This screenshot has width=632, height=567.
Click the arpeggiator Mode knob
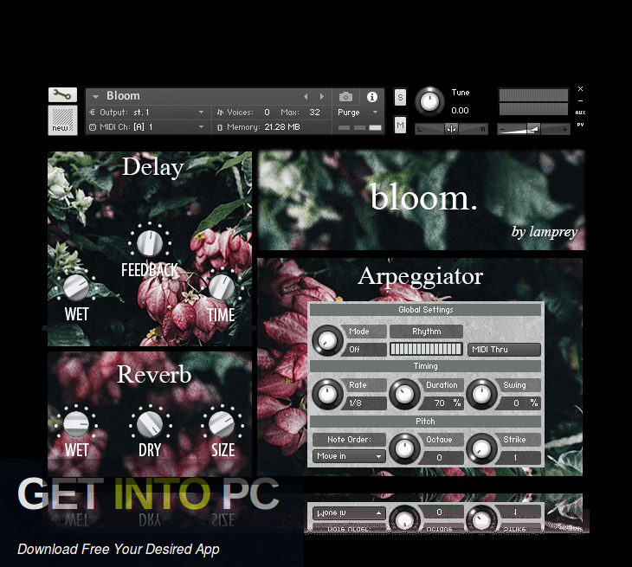[327, 340]
